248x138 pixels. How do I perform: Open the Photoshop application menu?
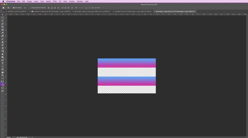point(11,1)
